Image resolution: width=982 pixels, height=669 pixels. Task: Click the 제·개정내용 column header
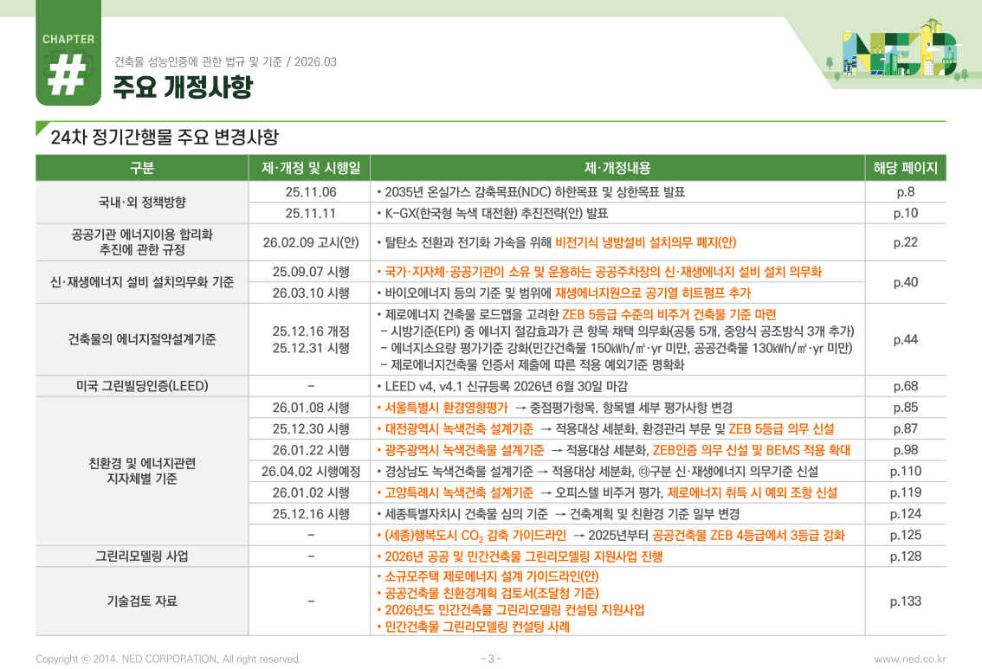[x=617, y=168]
